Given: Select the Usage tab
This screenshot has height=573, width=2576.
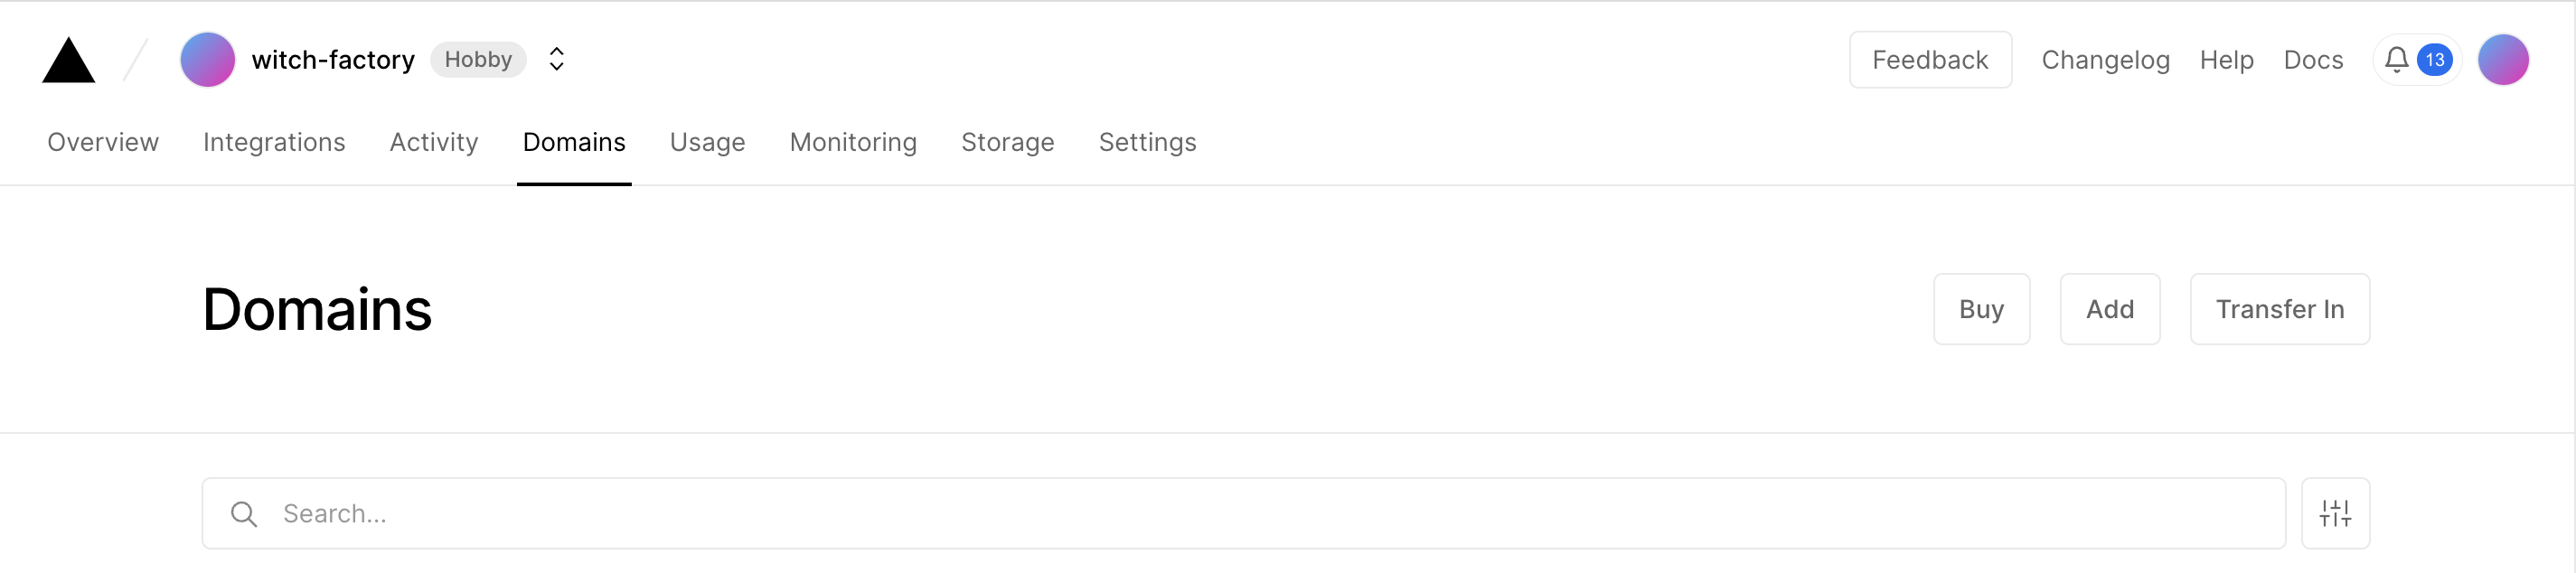Looking at the screenshot, I should [x=707, y=142].
